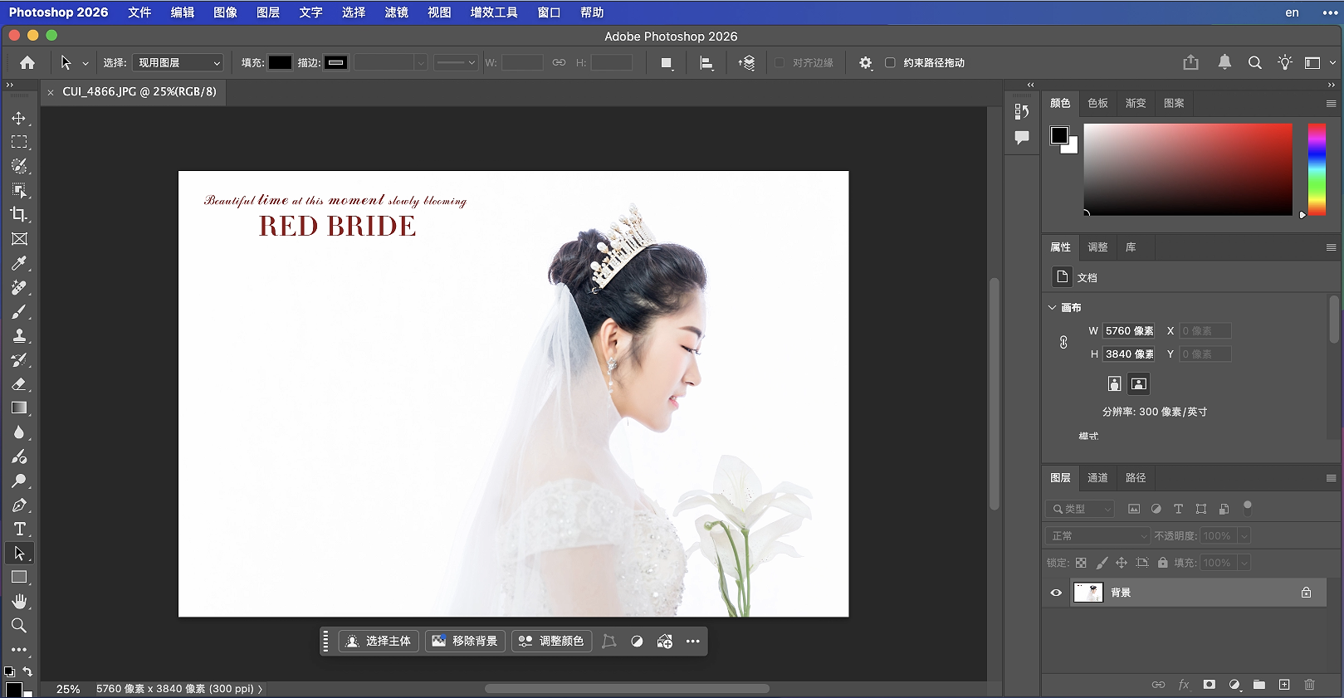The image size is (1344, 698).
Task: Open the 现用图层 selection dropdown
Action: click(x=178, y=62)
